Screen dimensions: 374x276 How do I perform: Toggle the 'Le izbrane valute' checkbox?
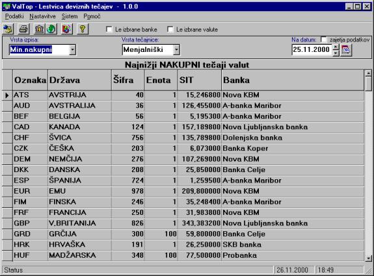point(170,29)
